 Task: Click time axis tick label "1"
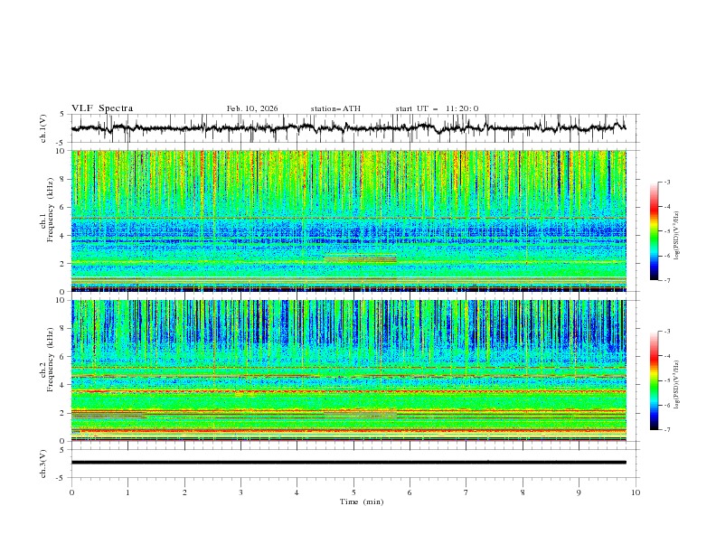(127, 492)
